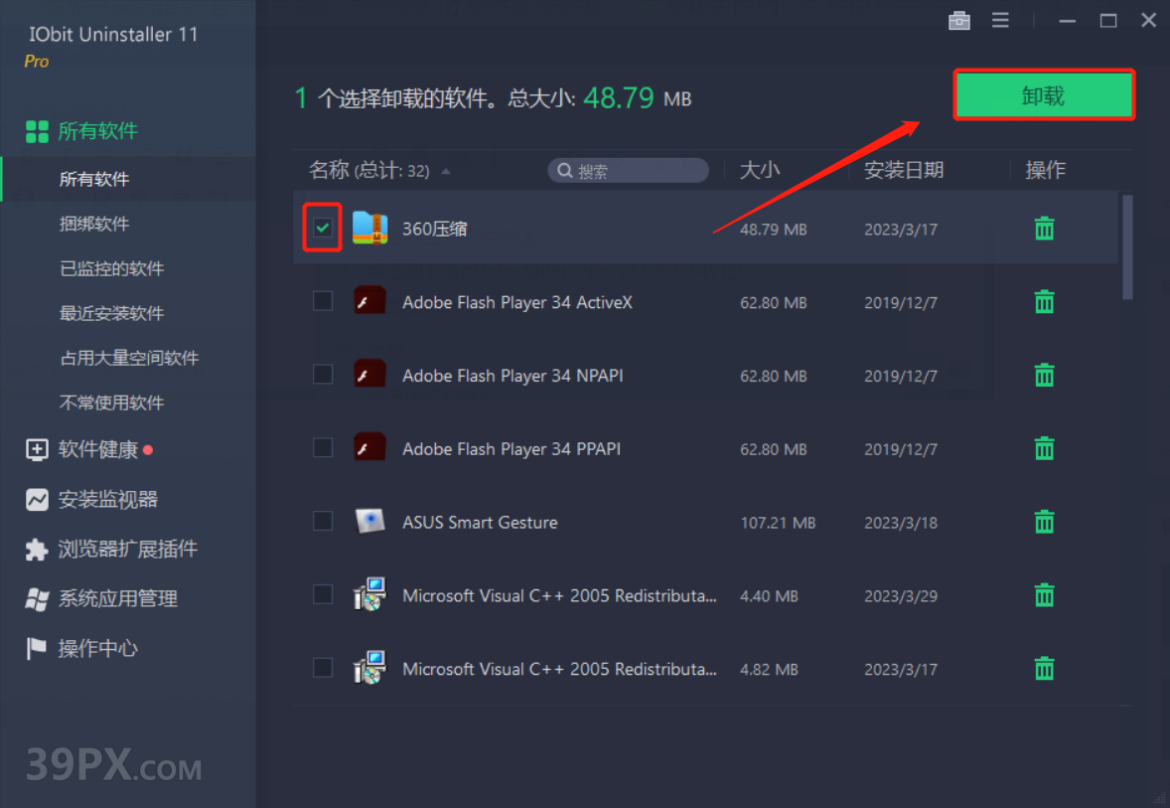
Task: Open 安装监视器 via its chart icon
Action: (x=37, y=500)
